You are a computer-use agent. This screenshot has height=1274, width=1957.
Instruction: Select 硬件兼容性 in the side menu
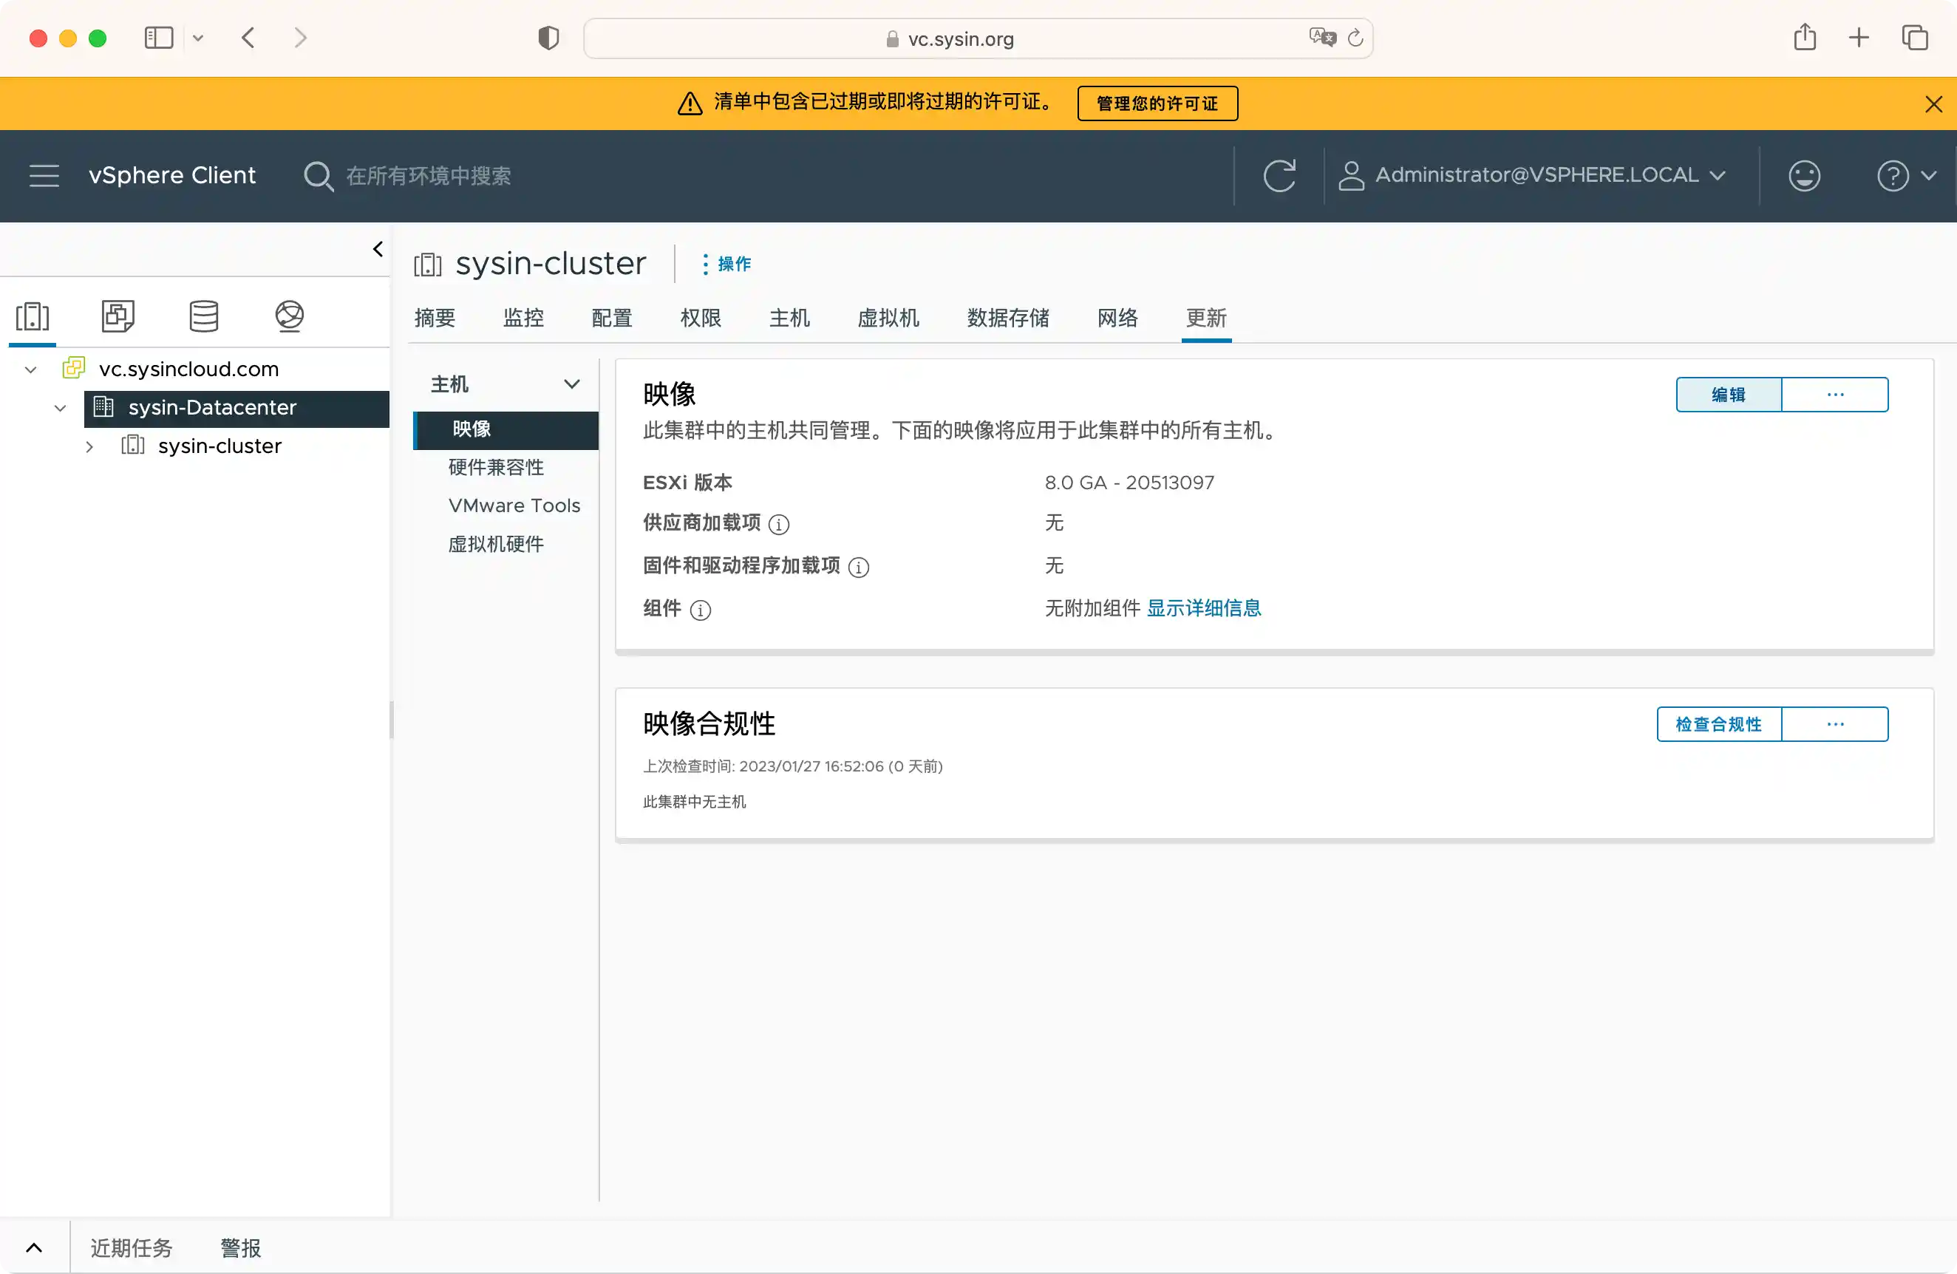[x=496, y=468]
